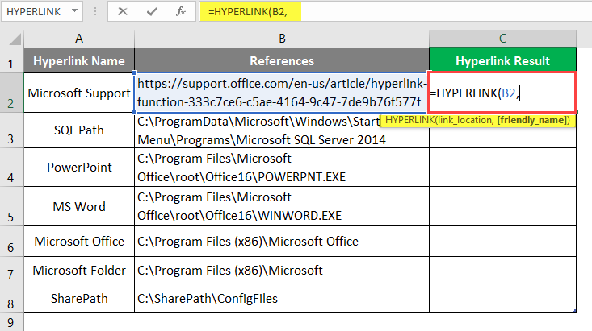Screen dimensions: 592x331
Task: Click the References header cell
Action: [282, 60]
